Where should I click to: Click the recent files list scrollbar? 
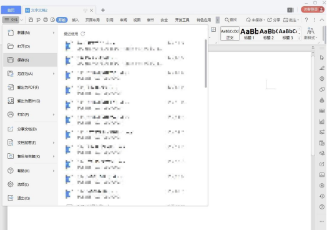point(206,64)
